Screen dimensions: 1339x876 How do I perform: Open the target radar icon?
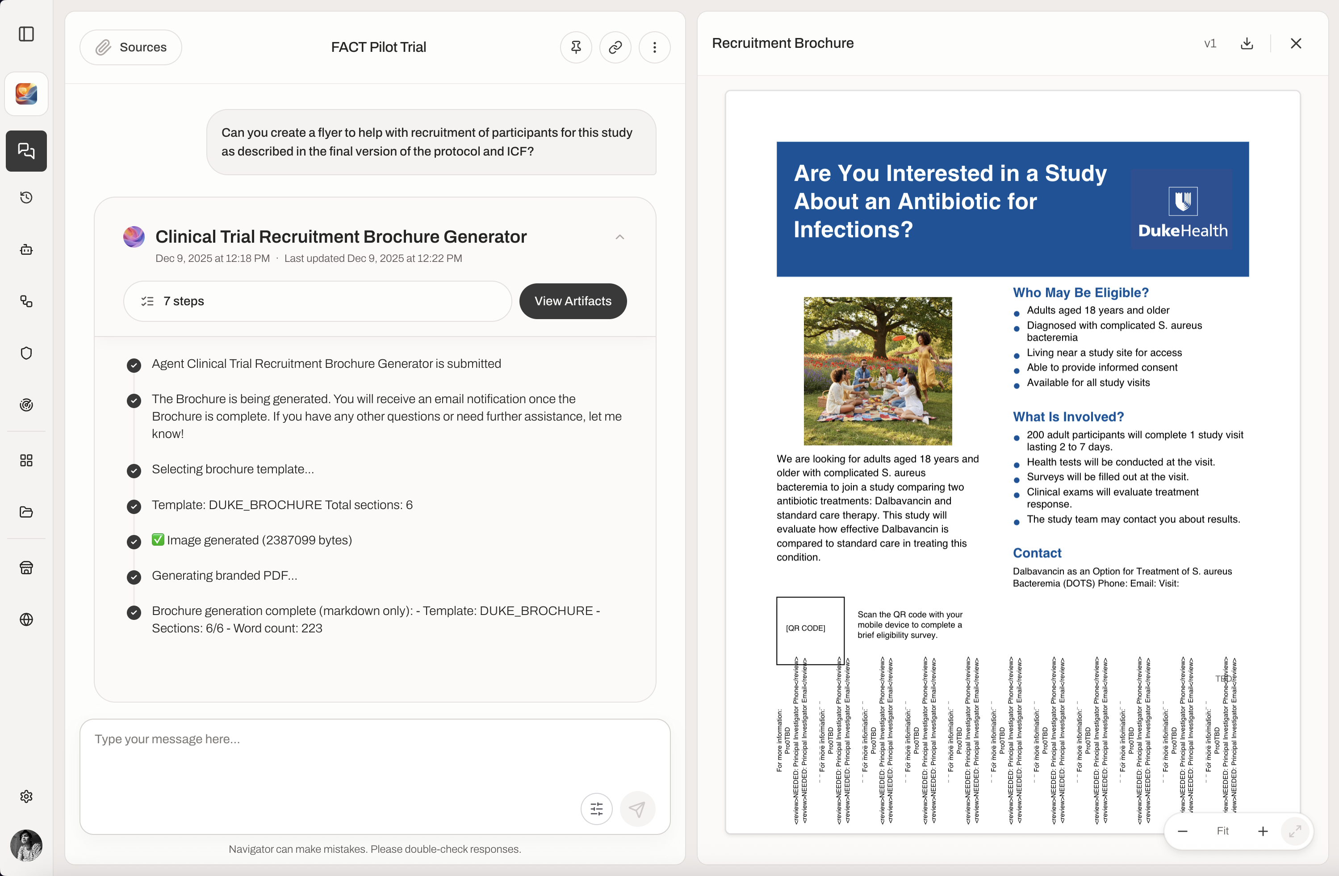click(x=26, y=405)
